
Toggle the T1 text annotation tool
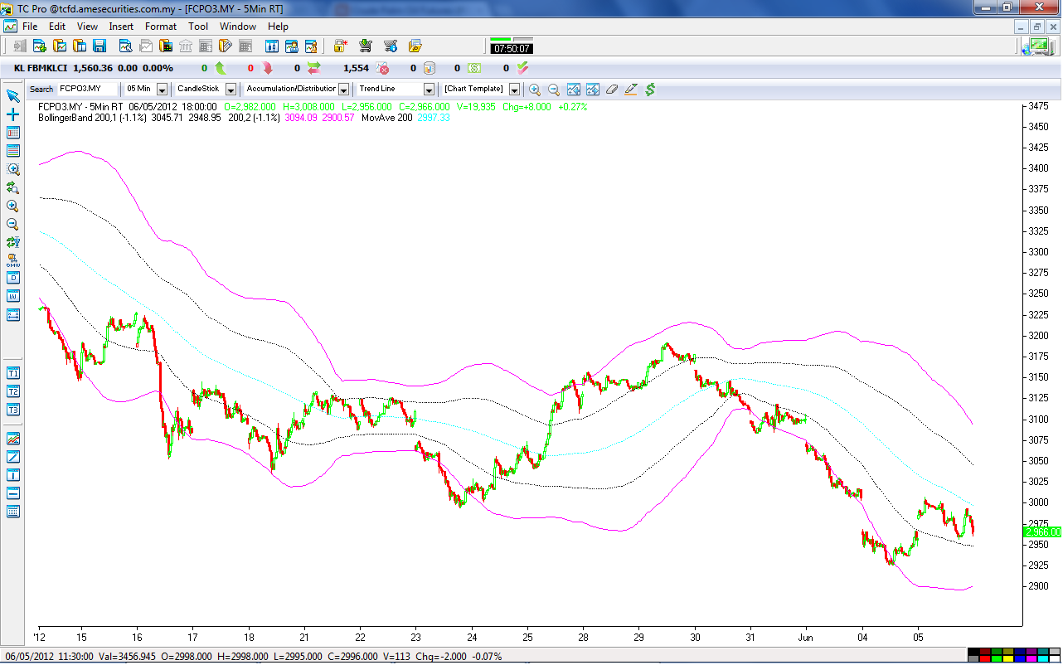pyautogui.click(x=12, y=373)
